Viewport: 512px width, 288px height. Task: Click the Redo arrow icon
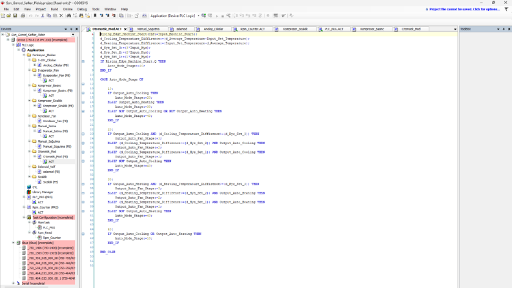tap(37, 15)
